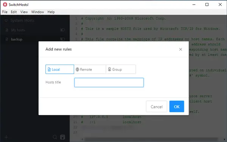The height and width of the screenshot is (142, 227).
Task: Open the Help menu
Action: [x=51, y=12]
